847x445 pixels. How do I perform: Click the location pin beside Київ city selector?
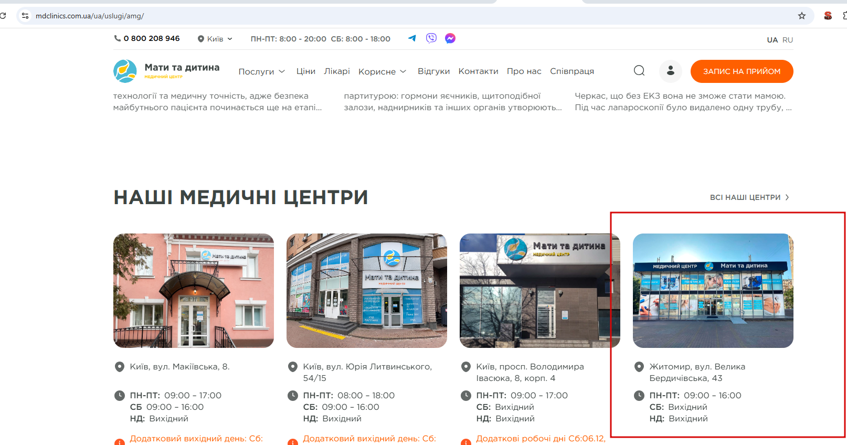click(x=201, y=39)
